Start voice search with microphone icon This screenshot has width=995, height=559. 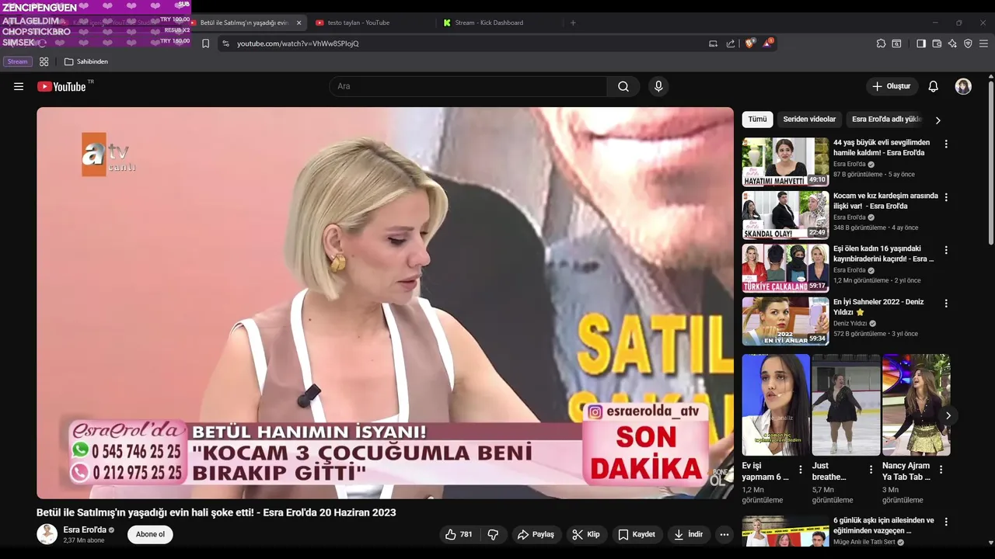pyautogui.click(x=658, y=86)
